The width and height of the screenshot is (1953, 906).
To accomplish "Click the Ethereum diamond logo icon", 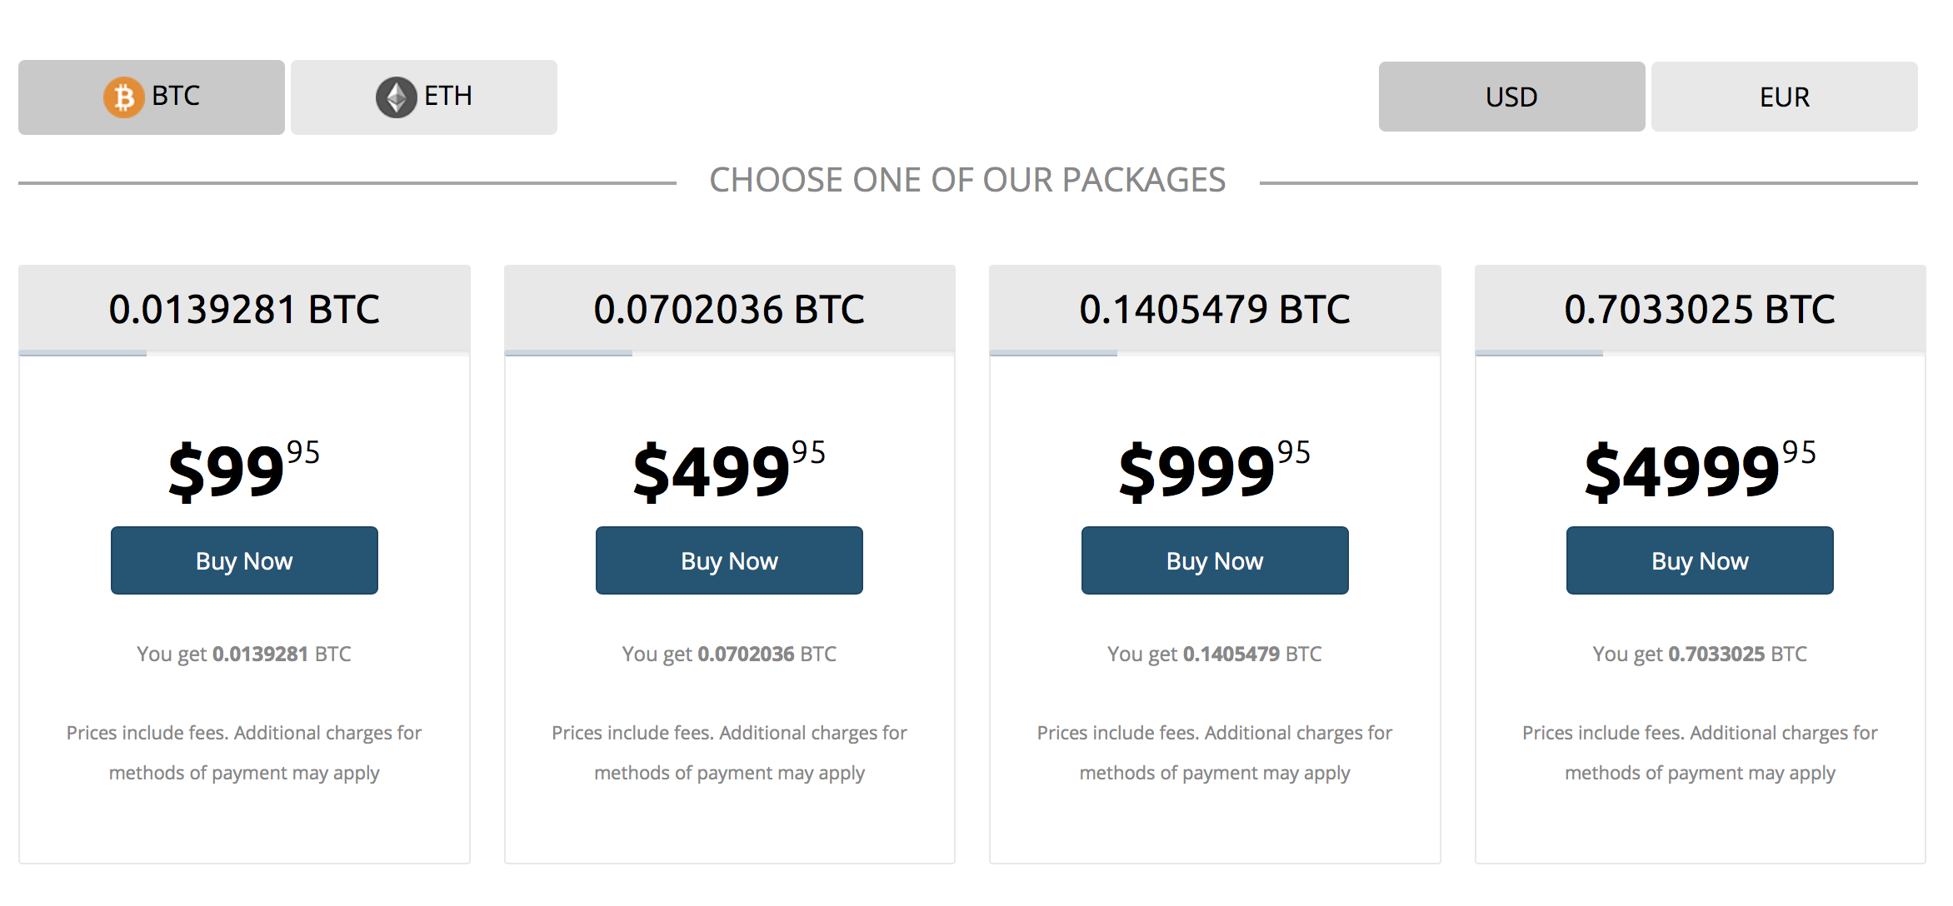I will pyautogui.click(x=396, y=97).
